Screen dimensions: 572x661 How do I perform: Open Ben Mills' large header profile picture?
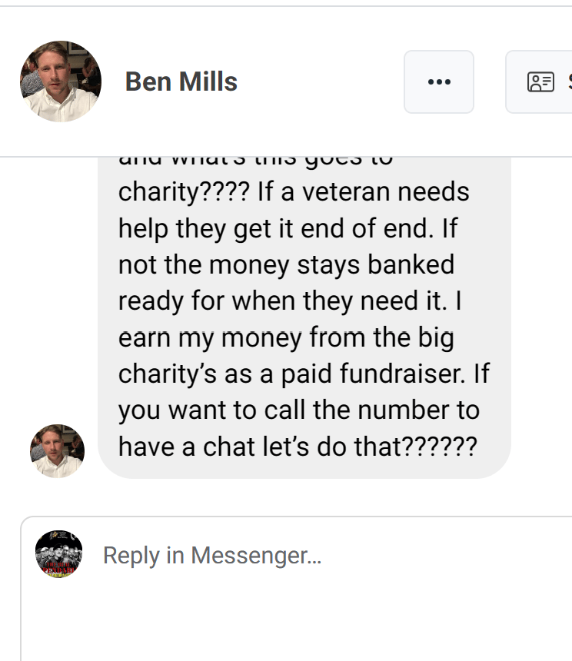click(x=61, y=81)
